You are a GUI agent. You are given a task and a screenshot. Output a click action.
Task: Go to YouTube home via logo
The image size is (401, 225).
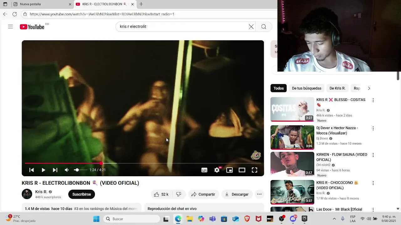point(32,27)
